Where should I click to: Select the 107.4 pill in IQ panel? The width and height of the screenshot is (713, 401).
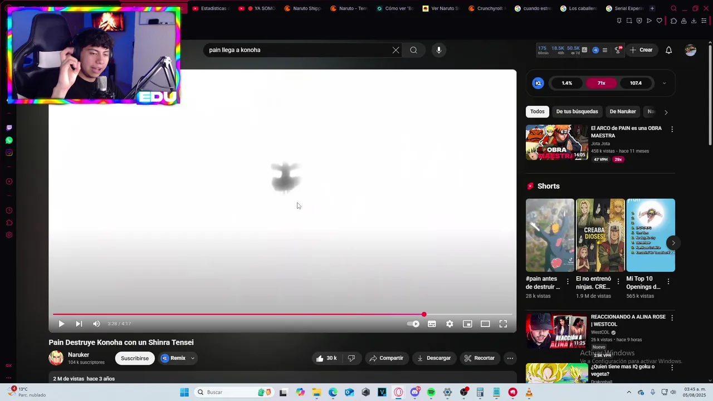[636, 83]
